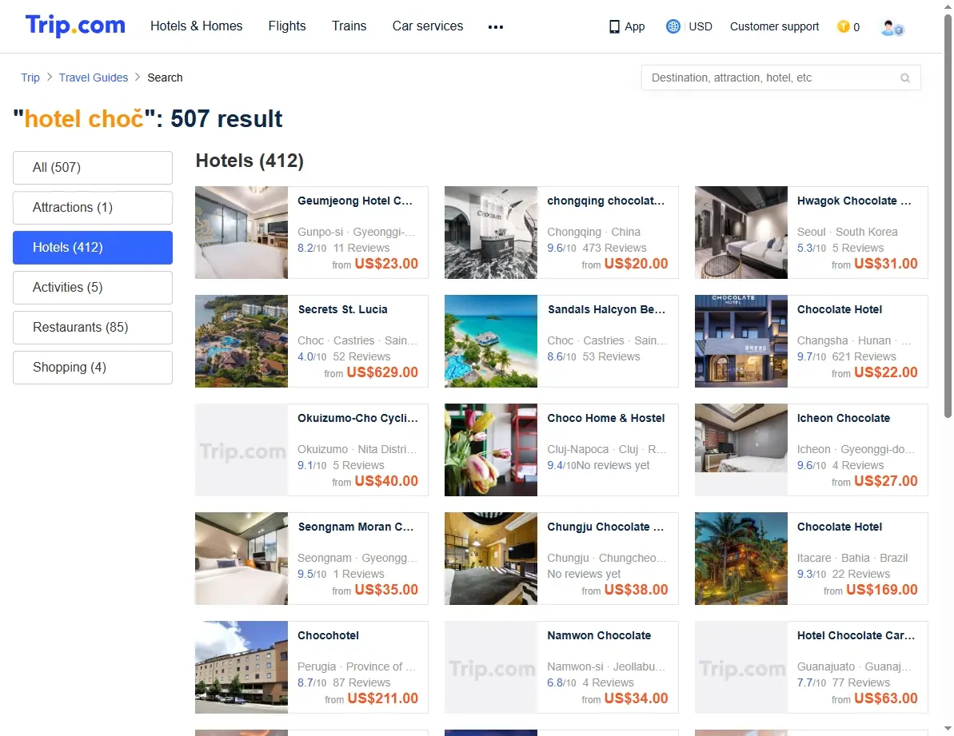Click Hwagok Chocolate hotel title
Viewport: 954px width, 736px height.
[x=854, y=201]
